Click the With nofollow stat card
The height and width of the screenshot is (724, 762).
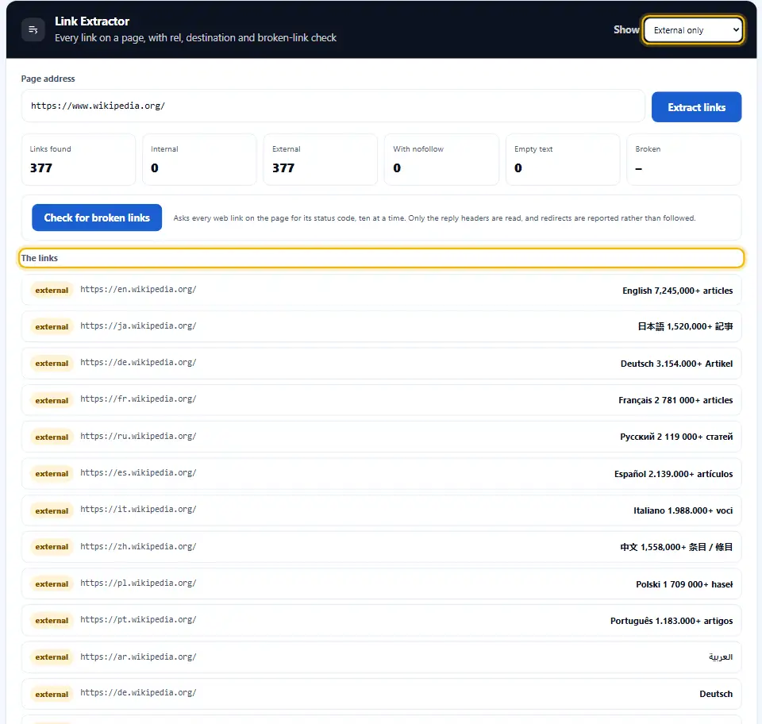[x=441, y=160]
